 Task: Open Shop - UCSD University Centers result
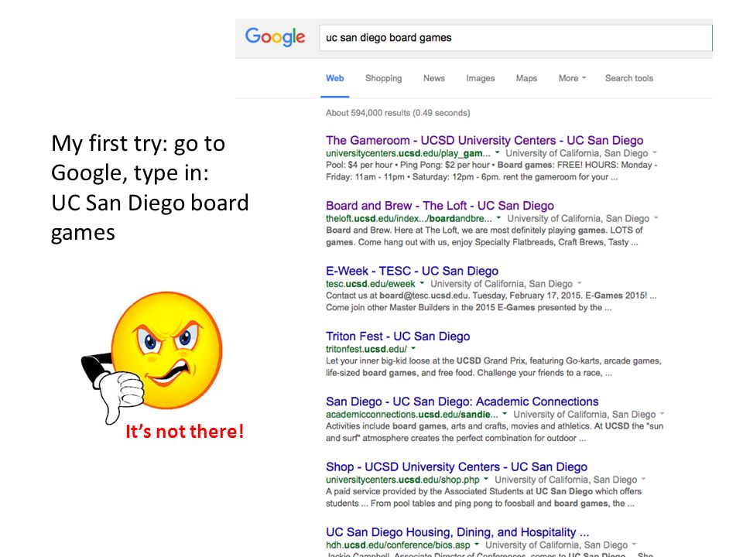click(457, 467)
